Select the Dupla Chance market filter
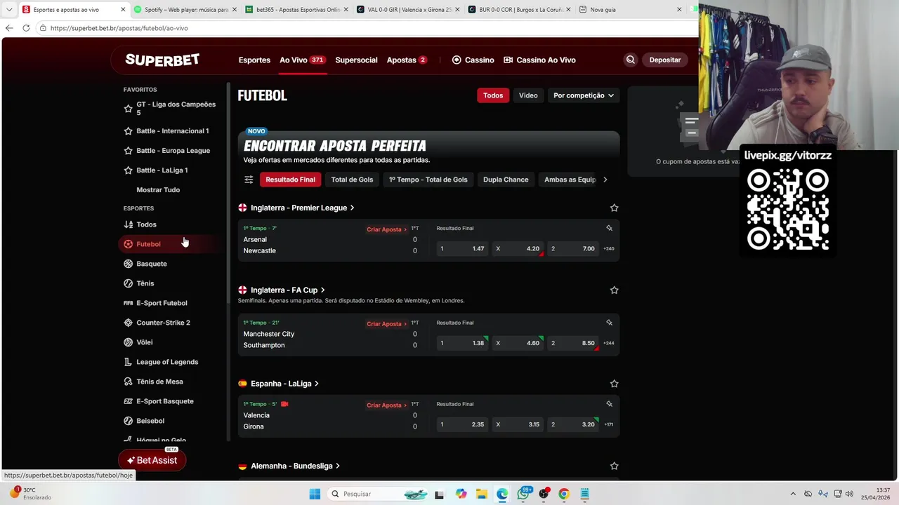Image resolution: width=899 pixels, height=505 pixels. [506, 180]
